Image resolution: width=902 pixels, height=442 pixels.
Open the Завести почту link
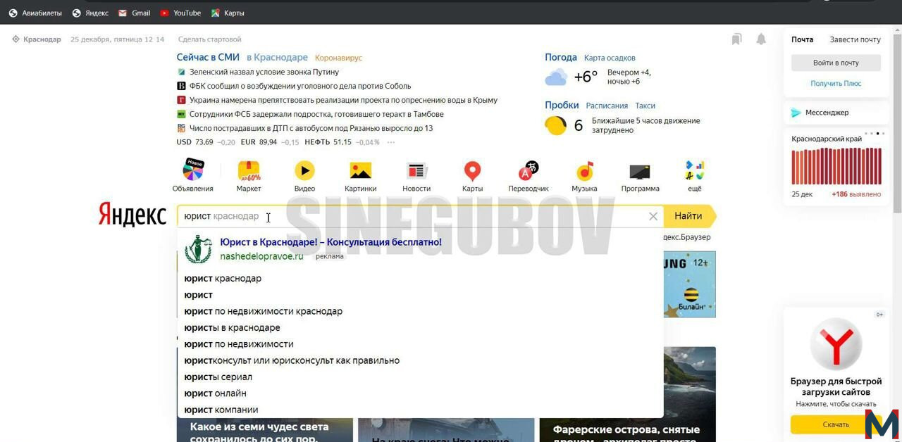[855, 39]
